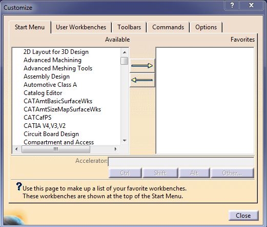Click the horizontal scroll-right arrow
Screen dimensions: 267x227
(116, 149)
